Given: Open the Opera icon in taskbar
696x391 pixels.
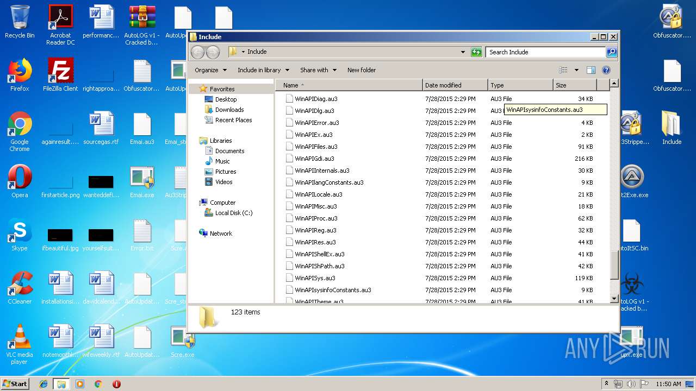Looking at the screenshot, I should [x=116, y=384].
